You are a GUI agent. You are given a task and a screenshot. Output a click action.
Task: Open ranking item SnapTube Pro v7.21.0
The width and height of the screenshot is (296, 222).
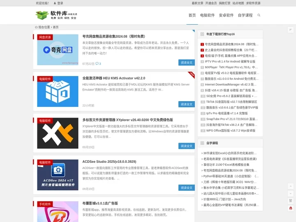232,119
